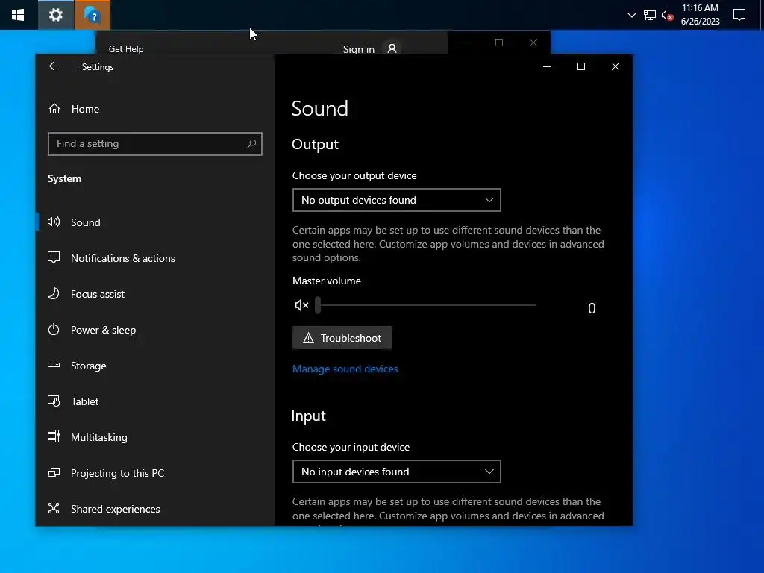Minimize the Settings window
The image size is (764, 573).
pos(547,66)
